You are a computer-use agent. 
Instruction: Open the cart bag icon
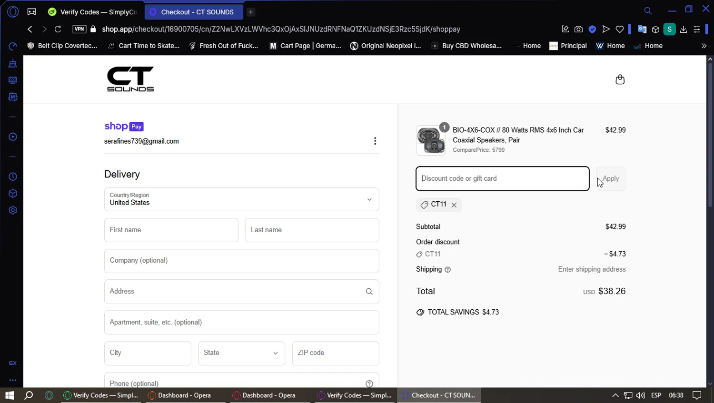pos(620,79)
